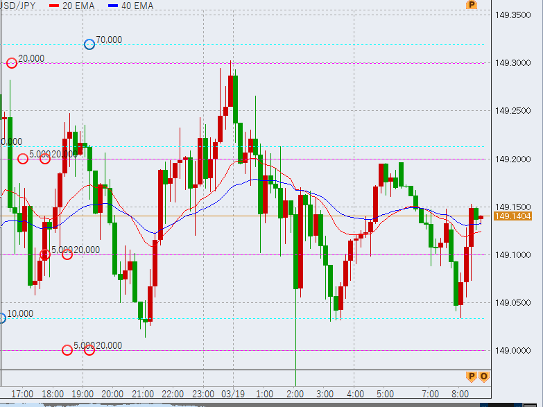Click the highlighted current price tag 149.1404
The height and width of the screenshot is (407, 543).
(x=512, y=216)
